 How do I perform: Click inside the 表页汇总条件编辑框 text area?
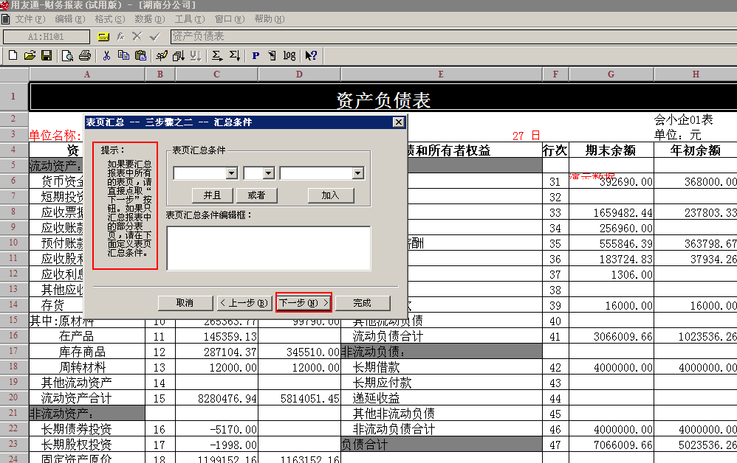click(x=269, y=248)
